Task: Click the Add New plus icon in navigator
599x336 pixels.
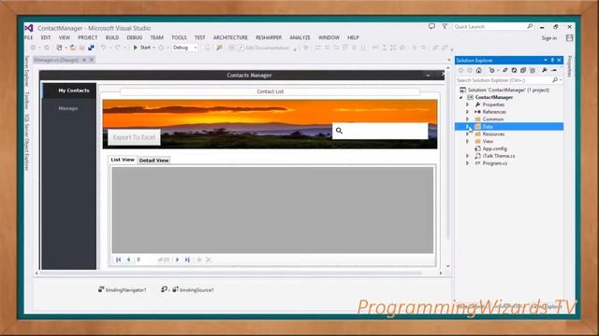Action: [x=199, y=259]
